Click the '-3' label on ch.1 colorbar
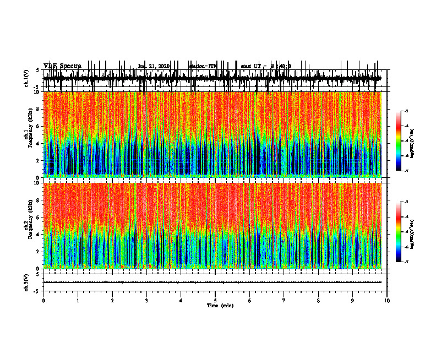The image size is (436, 337). point(406,111)
